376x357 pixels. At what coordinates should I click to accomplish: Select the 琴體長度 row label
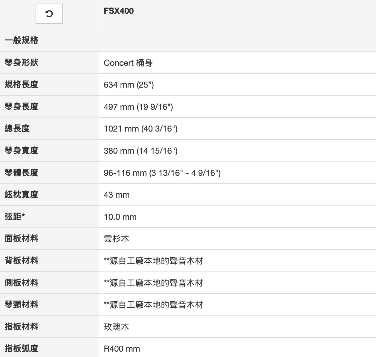point(22,173)
